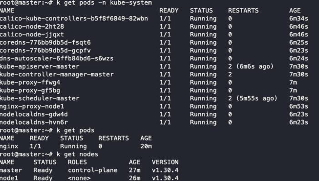Viewport: 319px width, 181px height.
Task: Select pod name calico-node-2ht28
Action: (x=32, y=26)
